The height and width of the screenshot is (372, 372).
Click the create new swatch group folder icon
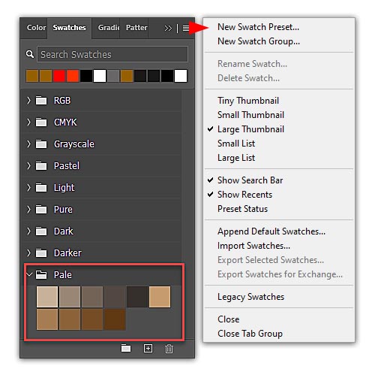(x=126, y=348)
